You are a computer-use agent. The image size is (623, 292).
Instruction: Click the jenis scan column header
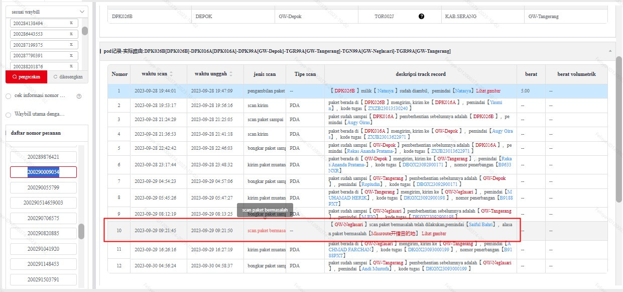[264, 74]
